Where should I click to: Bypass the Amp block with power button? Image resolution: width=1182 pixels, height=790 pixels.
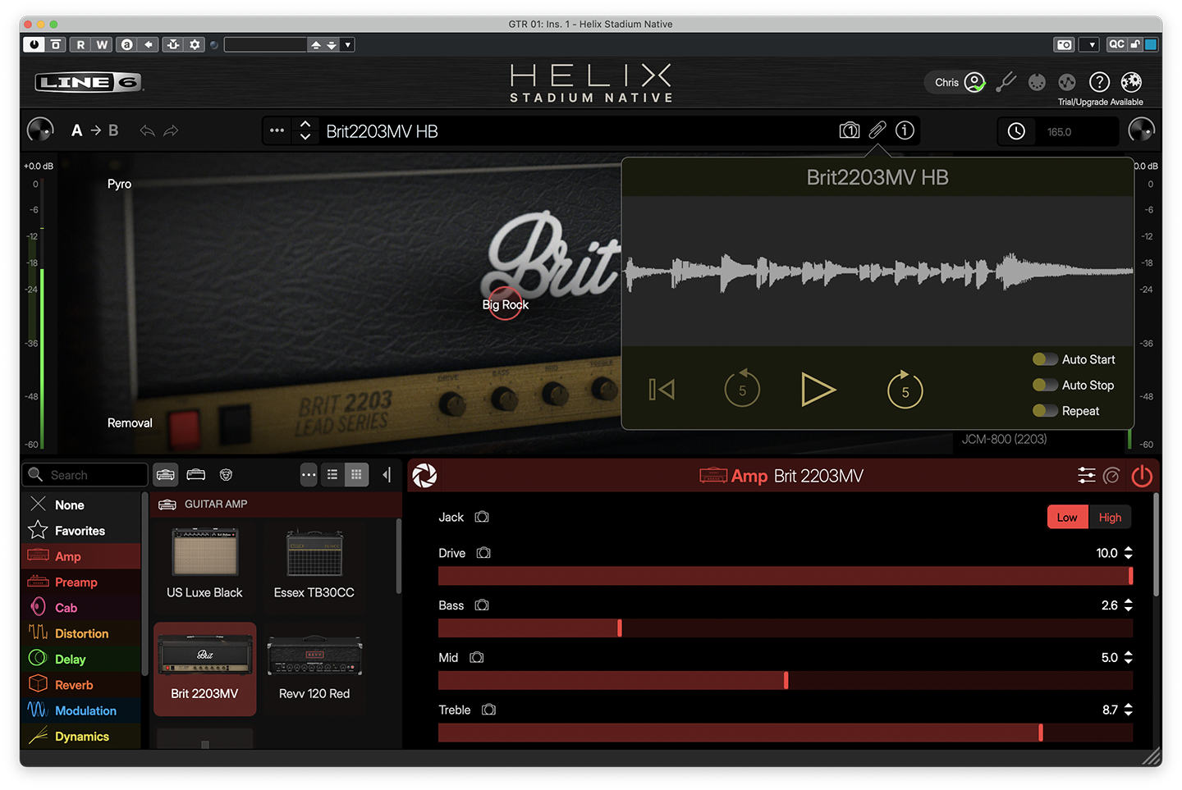tap(1142, 476)
